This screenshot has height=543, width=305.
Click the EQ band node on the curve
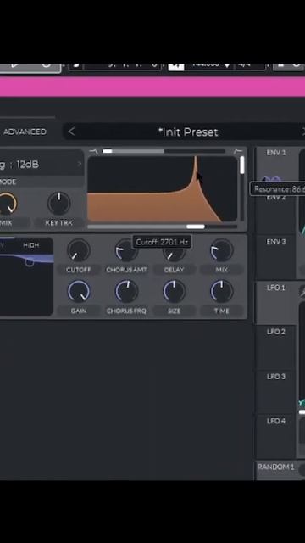click(30, 262)
